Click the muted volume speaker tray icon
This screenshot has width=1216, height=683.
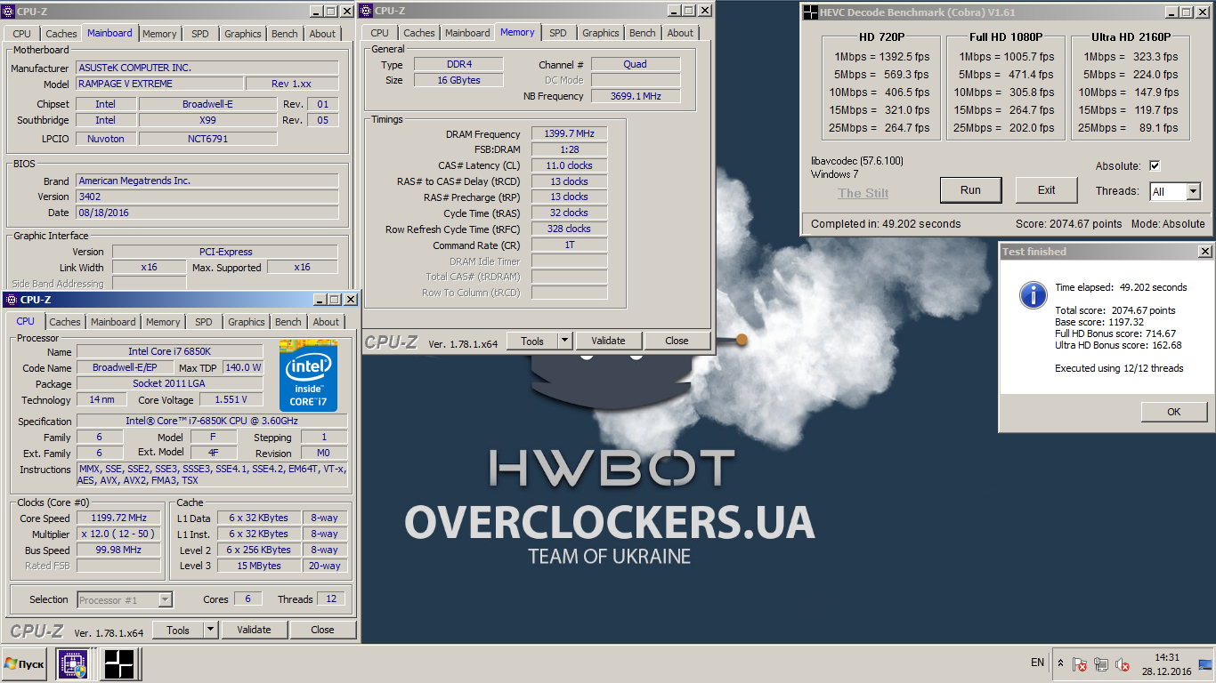(x=1123, y=664)
